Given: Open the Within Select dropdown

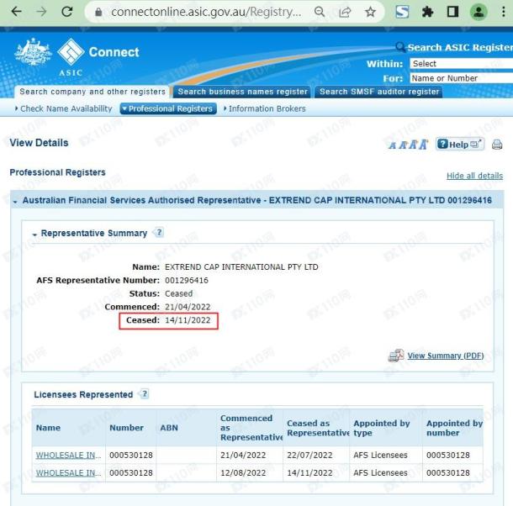Looking at the screenshot, I should point(462,63).
